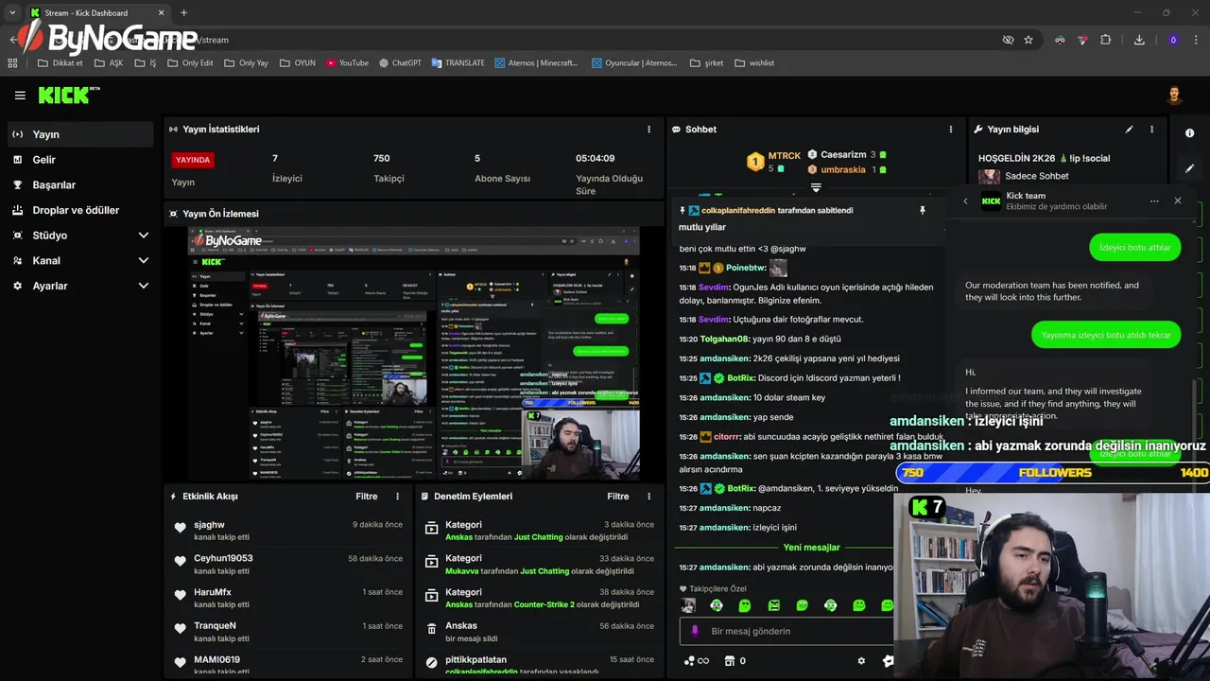Unpin the pinned 'mutlu yıllar' message
Screen dimensions: 1210x681
point(923,210)
